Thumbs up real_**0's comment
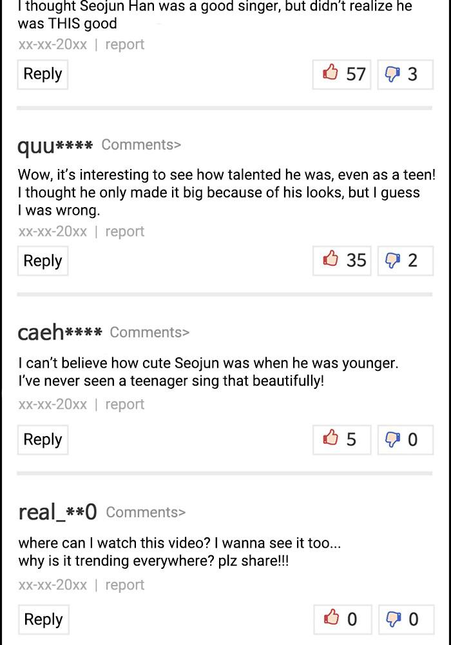The image size is (451, 645). (x=341, y=619)
